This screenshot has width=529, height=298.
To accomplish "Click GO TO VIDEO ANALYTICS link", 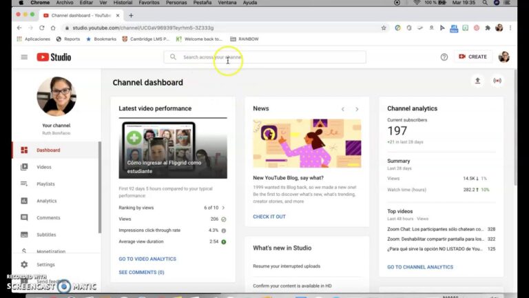I will 147,259.
